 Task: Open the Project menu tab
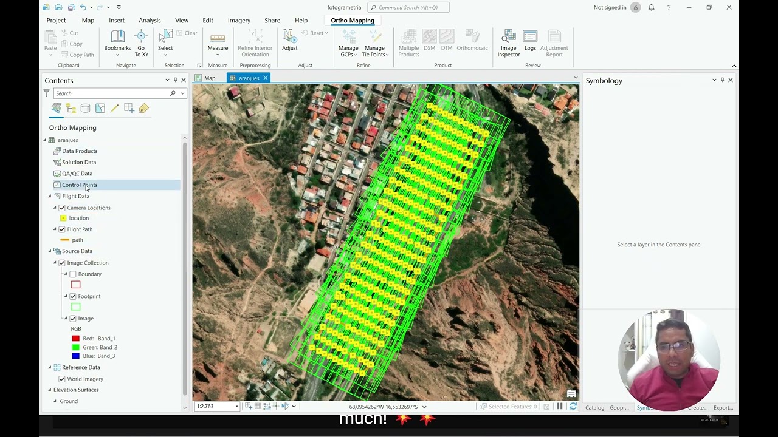pos(56,20)
